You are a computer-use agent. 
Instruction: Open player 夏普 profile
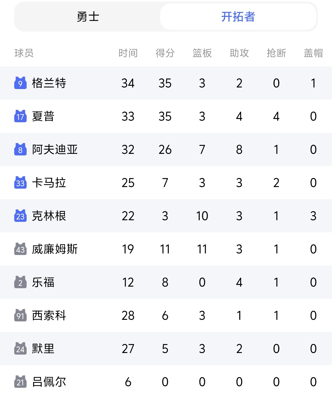(43, 116)
